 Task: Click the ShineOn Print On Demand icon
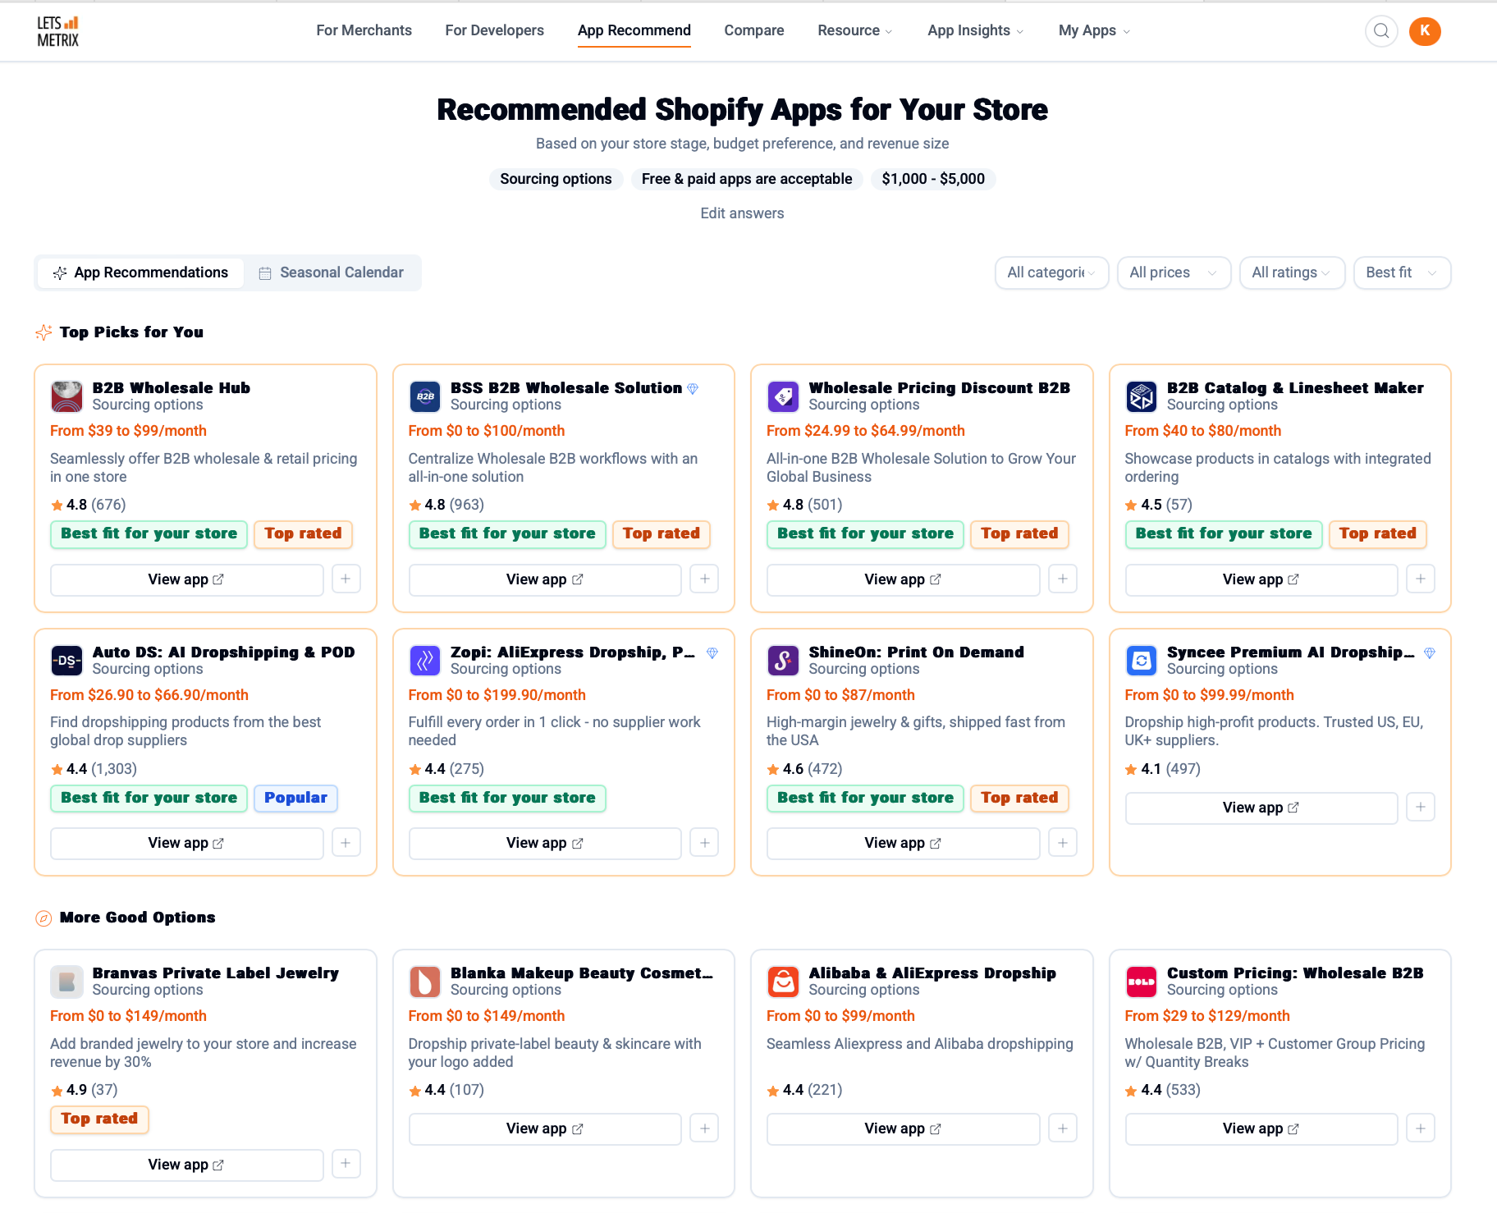coord(783,661)
